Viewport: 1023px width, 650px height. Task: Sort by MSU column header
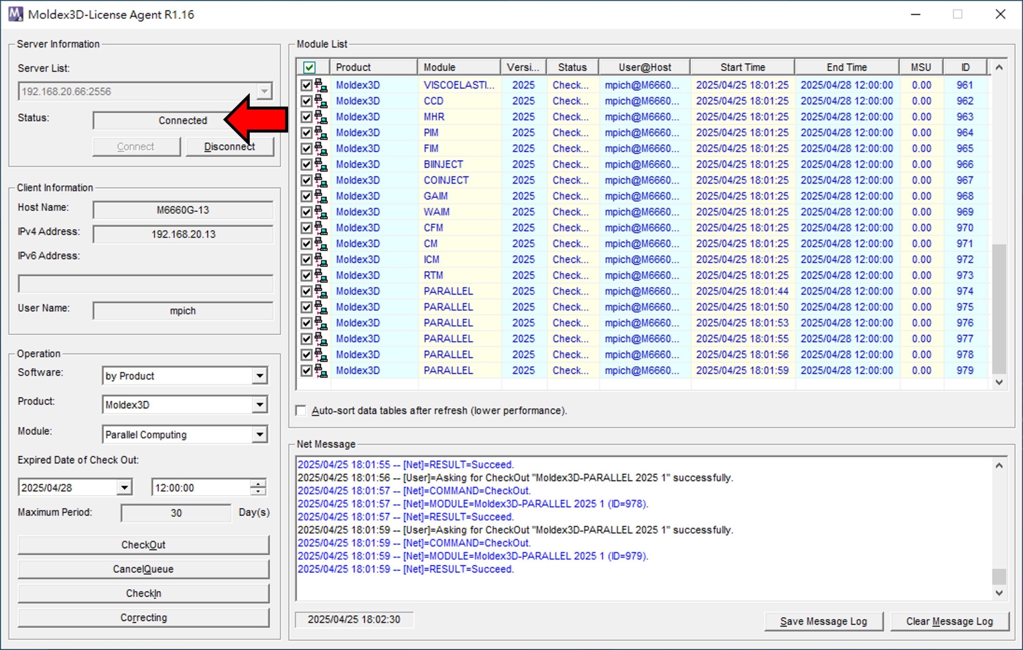coord(921,67)
